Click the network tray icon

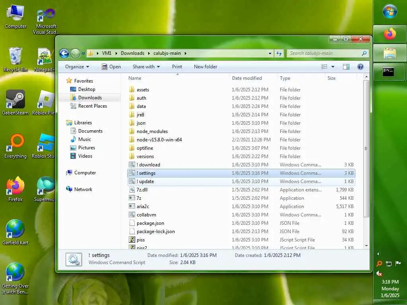pyautogui.click(x=389, y=264)
